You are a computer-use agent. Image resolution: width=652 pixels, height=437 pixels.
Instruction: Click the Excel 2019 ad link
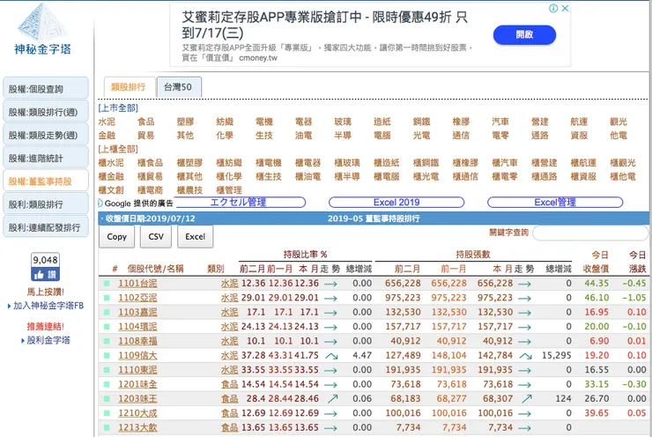pos(396,202)
